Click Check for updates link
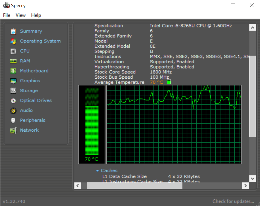This screenshot has height=206, width=260. click(x=233, y=201)
